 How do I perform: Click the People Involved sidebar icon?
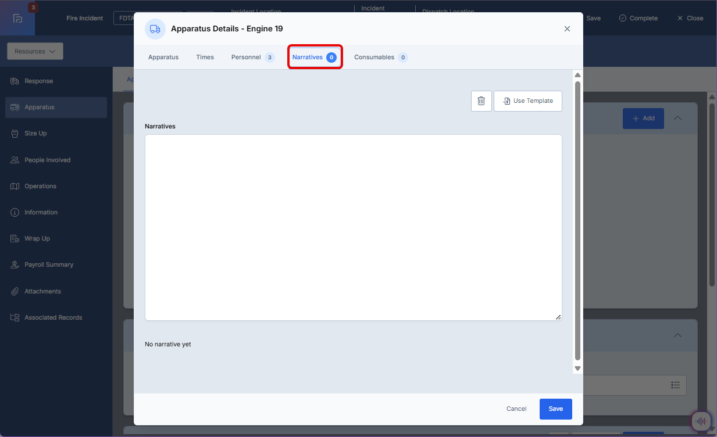pyautogui.click(x=15, y=160)
